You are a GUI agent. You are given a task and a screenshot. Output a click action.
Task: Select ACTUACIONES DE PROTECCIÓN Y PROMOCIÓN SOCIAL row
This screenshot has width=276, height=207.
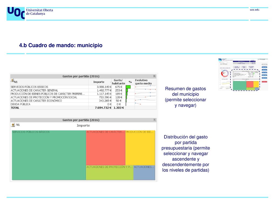tap(83, 97)
